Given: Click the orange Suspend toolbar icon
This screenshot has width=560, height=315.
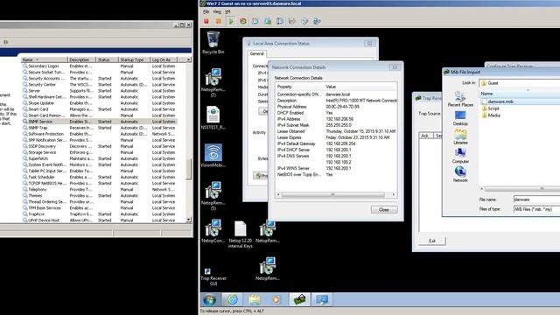Looking at the screenshot, I should point(219,21).
